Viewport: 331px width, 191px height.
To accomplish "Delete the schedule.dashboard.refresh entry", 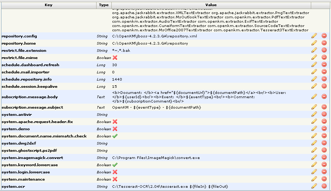I will (324, 64).
